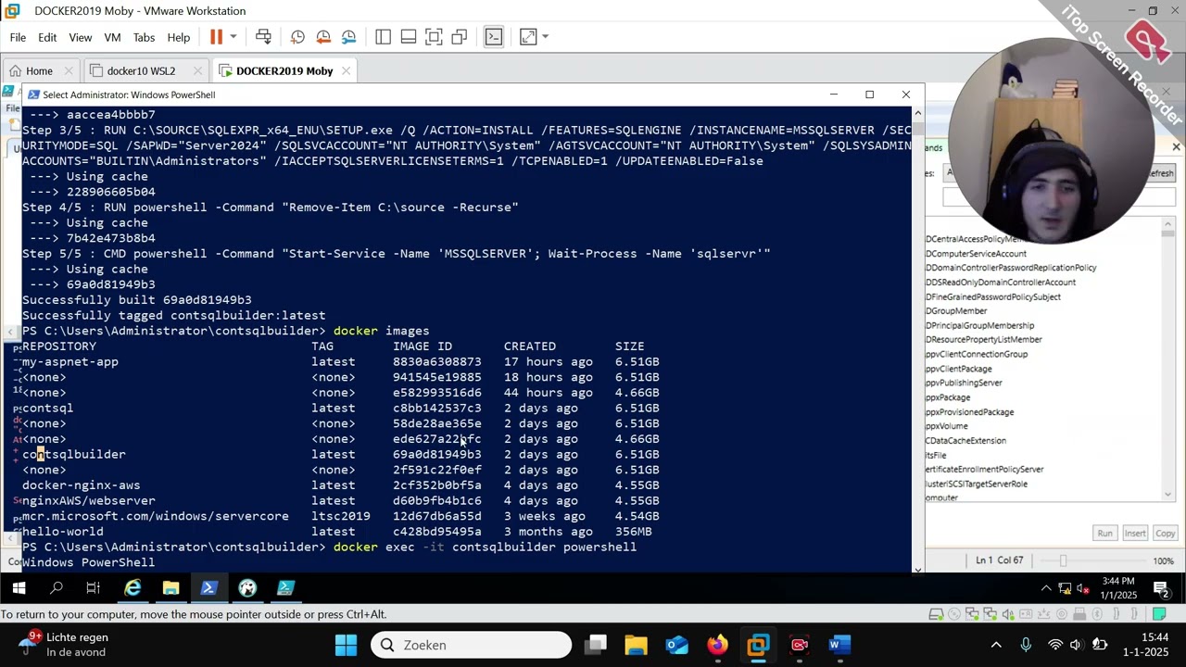This screenshot has width=1186, height=667.
Task: Pause the virtual machine from VMware toolbar
Action: (216, 37)
